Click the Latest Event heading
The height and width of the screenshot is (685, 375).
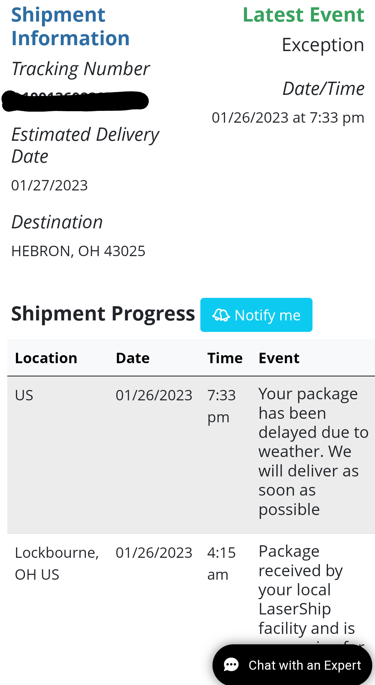click(x=303, y=15)
